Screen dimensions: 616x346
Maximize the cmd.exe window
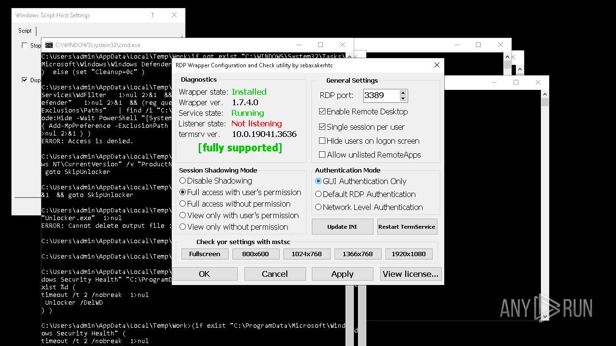[x=321, y=45]
